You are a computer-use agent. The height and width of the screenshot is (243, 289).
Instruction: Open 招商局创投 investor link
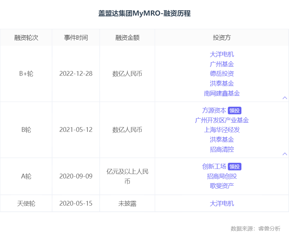(x=222, y=176)
